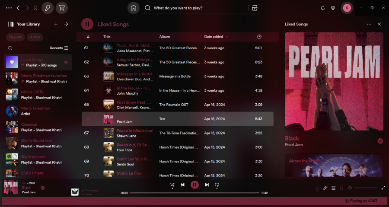Sort by track number column #
Image resolution: width=389 pixels, height=207 pixels.
tap(88, 37)
